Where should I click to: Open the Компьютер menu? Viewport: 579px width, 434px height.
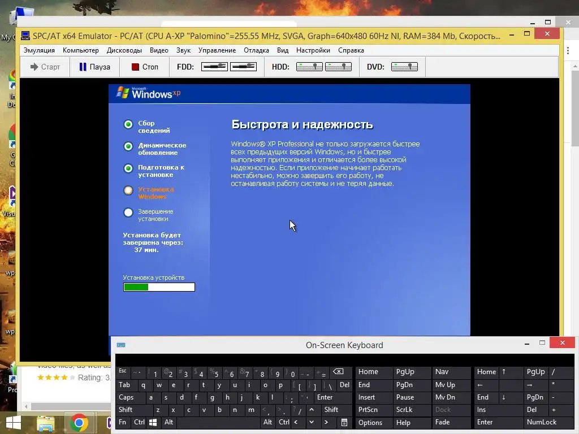point(81,50)
